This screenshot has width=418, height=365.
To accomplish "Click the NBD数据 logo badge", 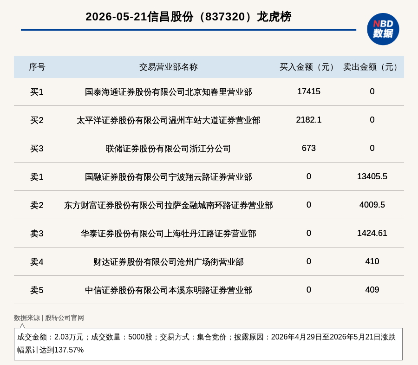I will pos(383,29).
